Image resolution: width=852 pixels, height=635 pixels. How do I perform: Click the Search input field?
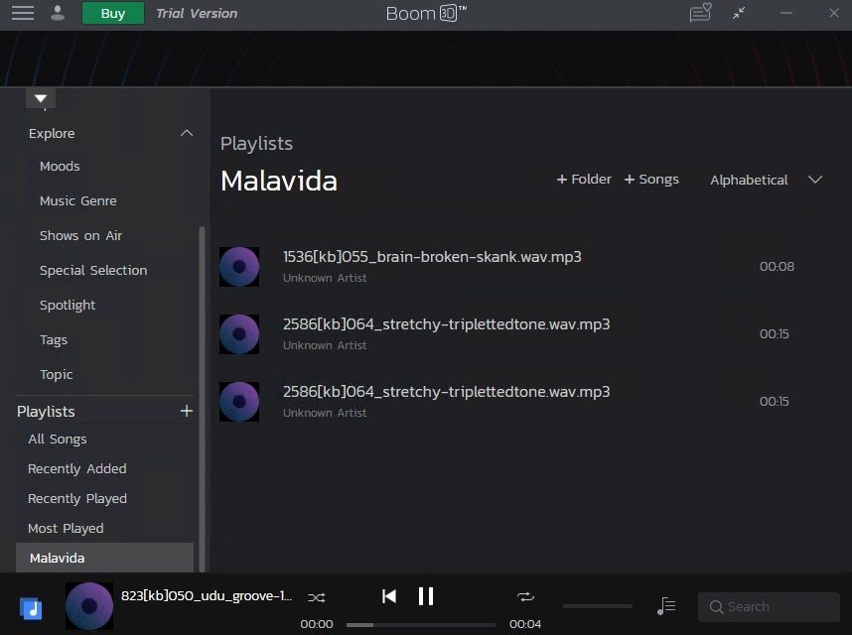pyautogui.click(x=769, y=607)
